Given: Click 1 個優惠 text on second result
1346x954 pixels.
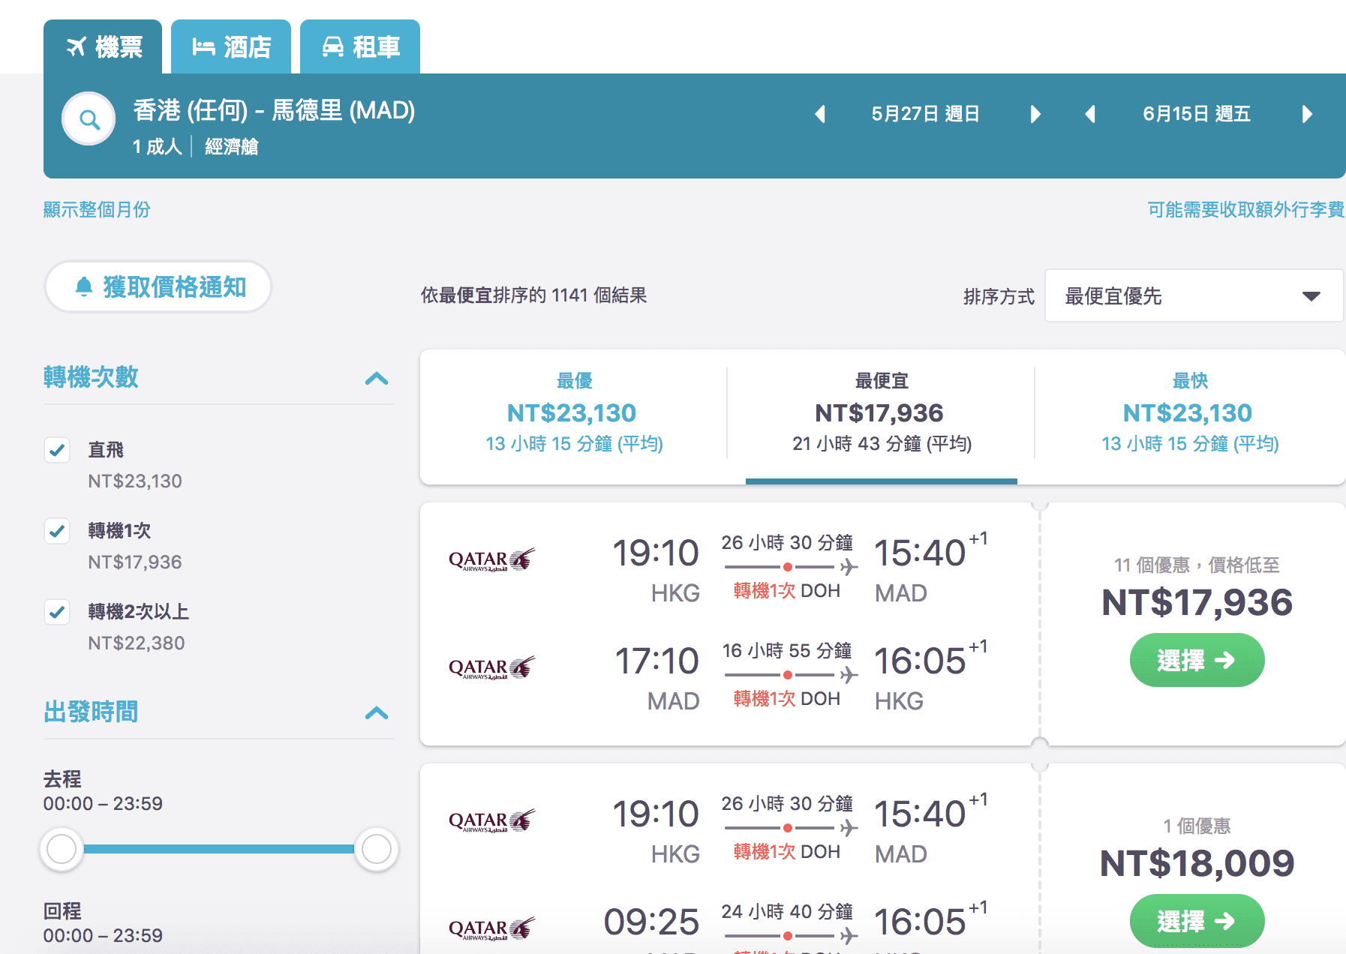Looking at the screenshot, I should pyautogui.click(x=1197, y=826).
